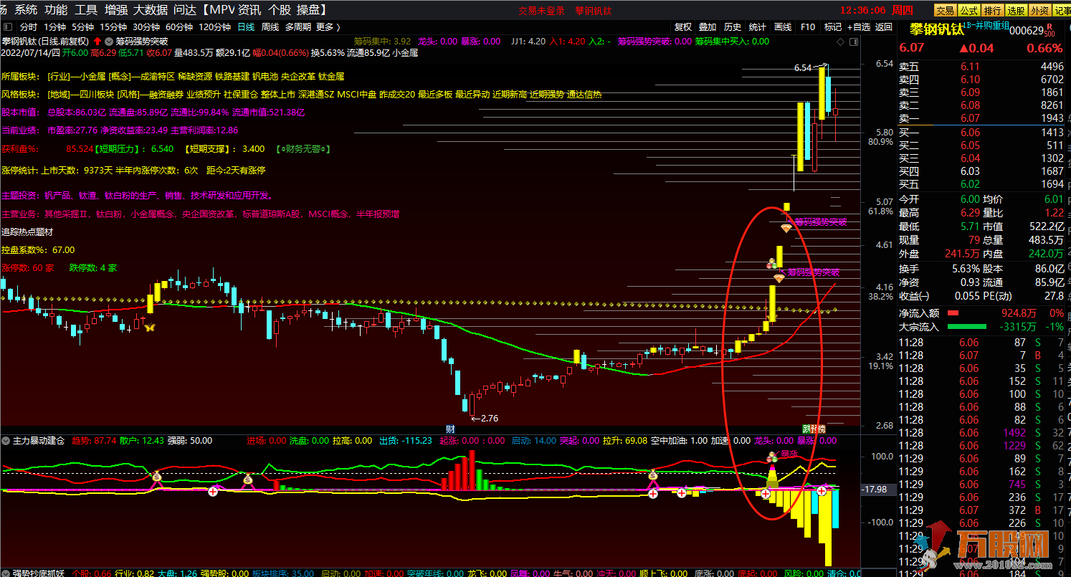Click the 卖五 6.11 order row

982,67
